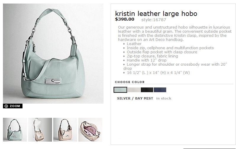Click the plus magnifier icon beside ZOOM
236x149 pixels.
point(6,106)
